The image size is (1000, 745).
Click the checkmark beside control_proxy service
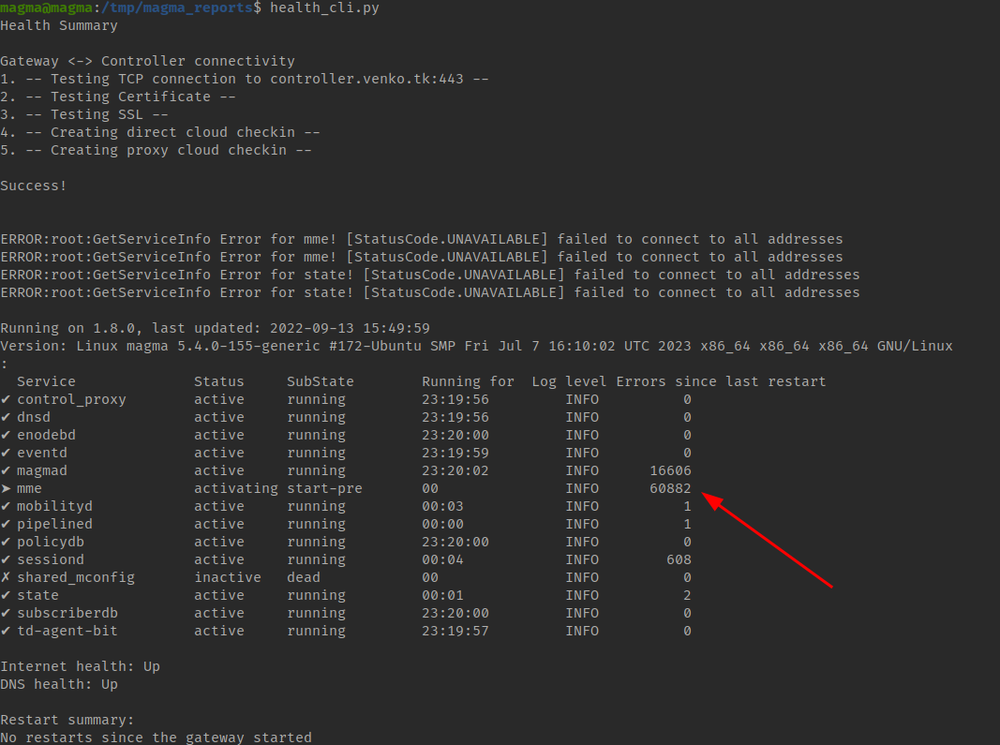pyautogui.click(x=7, y=399)
